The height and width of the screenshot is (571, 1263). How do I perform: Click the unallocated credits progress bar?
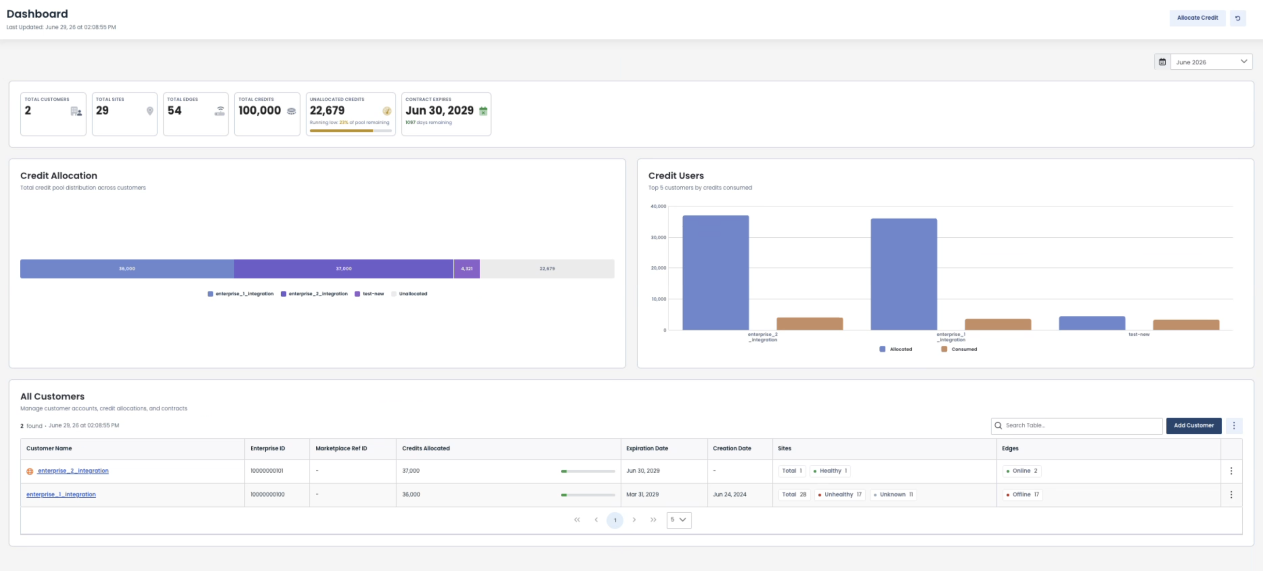tap(350, 131)
